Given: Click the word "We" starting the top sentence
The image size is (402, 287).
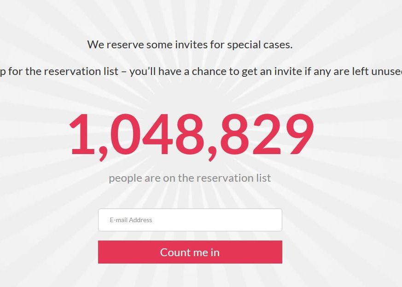Looking at the screenshot, I should click(96, 45).
